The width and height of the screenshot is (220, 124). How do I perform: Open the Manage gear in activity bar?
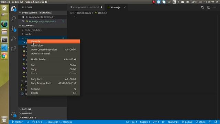click(x=13, y=114)
